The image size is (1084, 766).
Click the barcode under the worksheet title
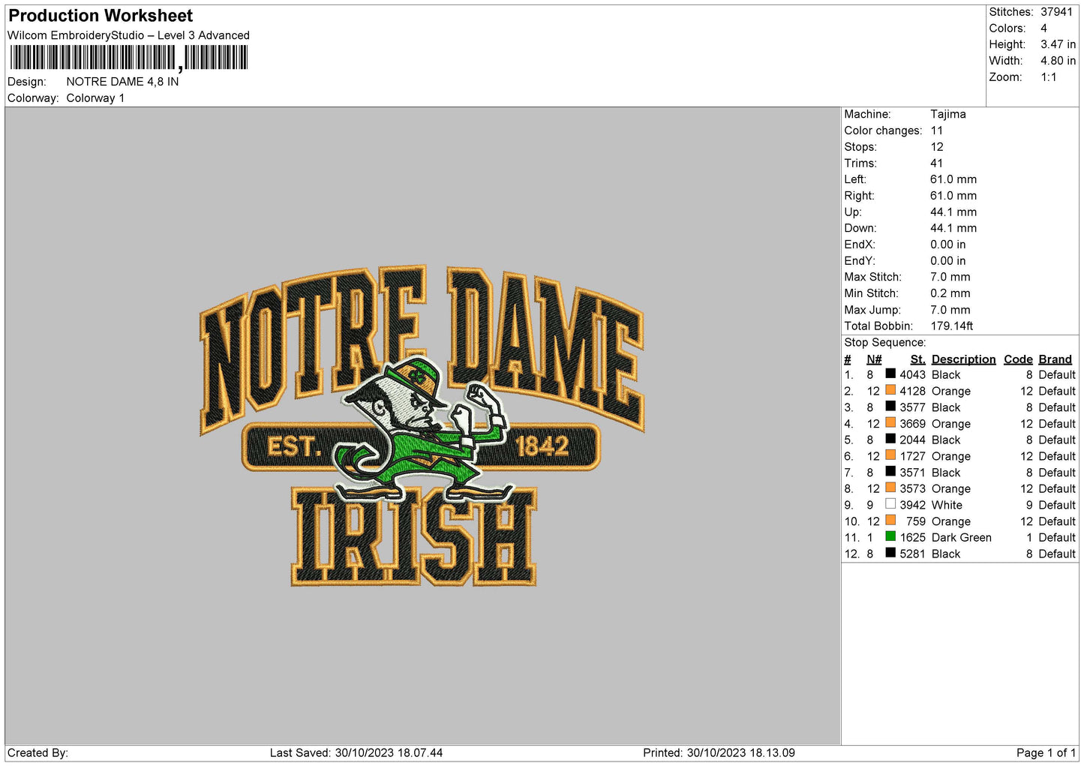coord(128,58)
